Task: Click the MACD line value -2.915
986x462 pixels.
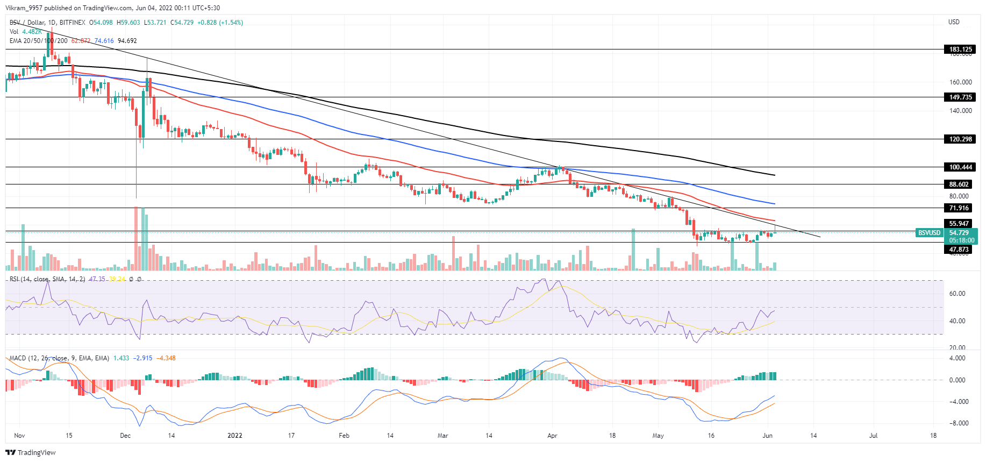Action: pyautogui.click(x=143, y=358)
